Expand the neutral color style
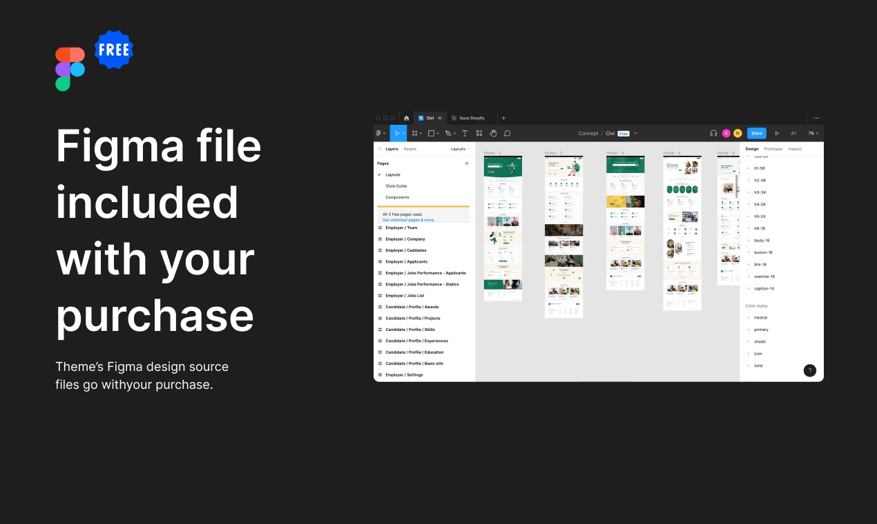877x524 pixels. click(749, 318)
